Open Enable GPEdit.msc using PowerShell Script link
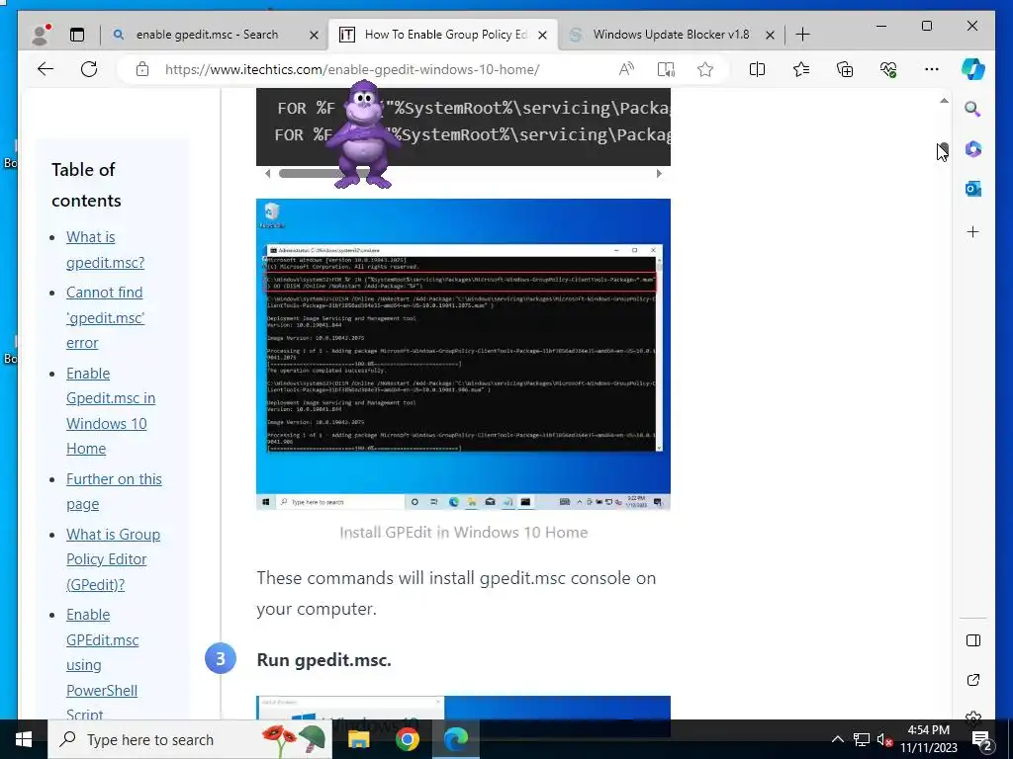 [102, 665]
